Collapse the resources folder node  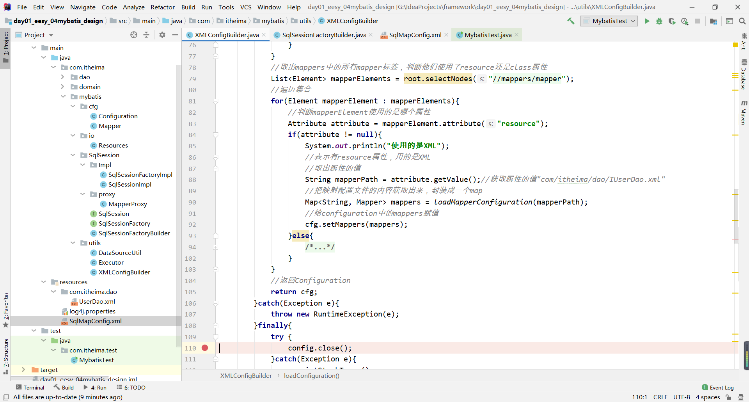[44, 282]
